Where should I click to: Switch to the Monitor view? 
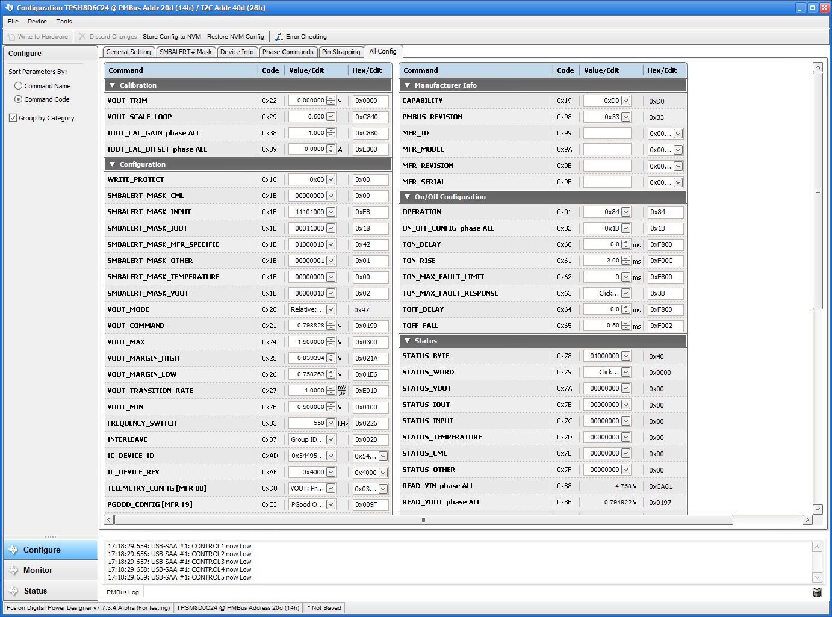pos(37,570)
